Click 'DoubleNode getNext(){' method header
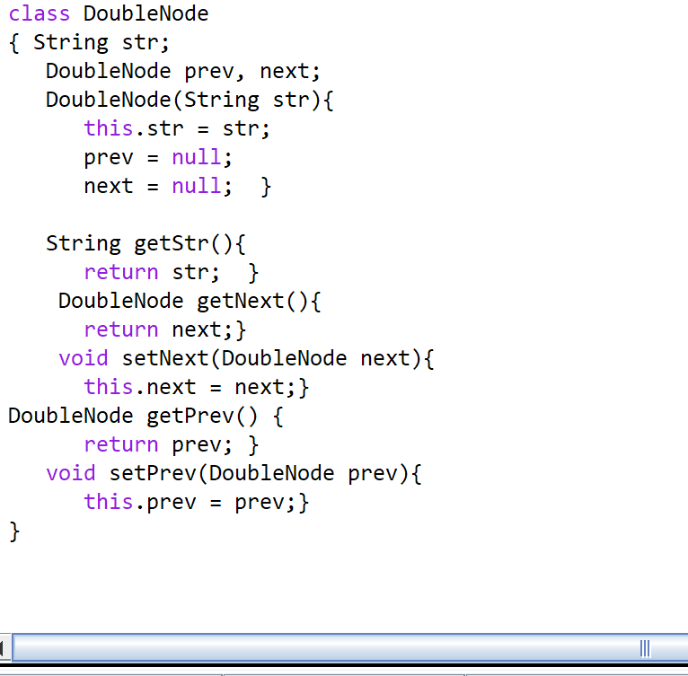The height and width of the screenshot is (676, 688). tap(190, 302)
